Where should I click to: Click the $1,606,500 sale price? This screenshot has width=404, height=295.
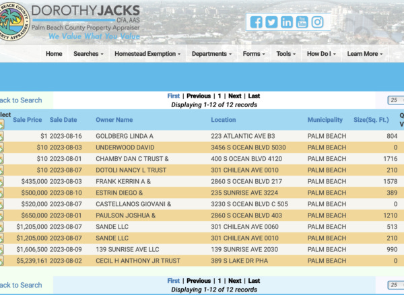[x=32, y=249]
